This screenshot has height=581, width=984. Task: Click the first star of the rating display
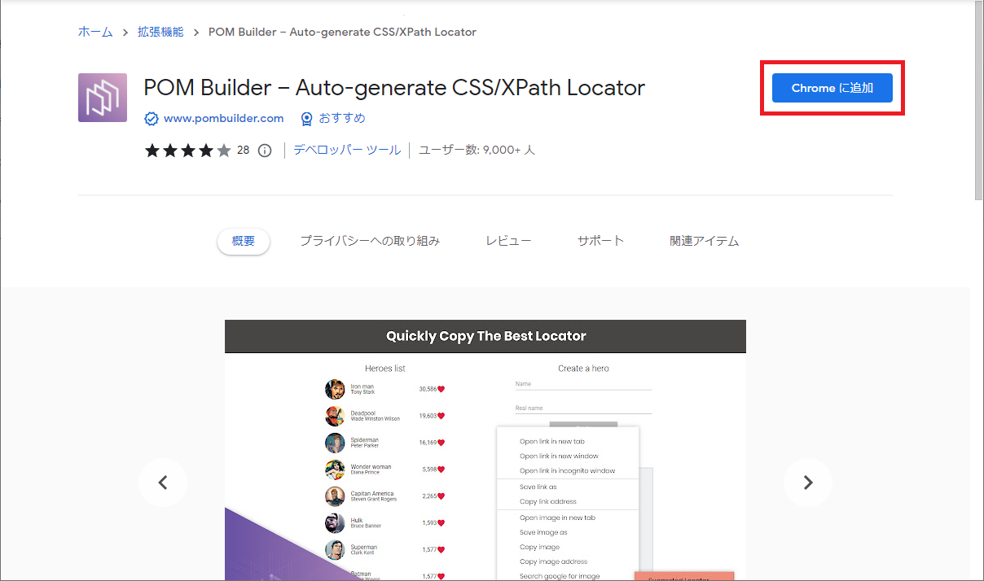(x=152, y=150)
